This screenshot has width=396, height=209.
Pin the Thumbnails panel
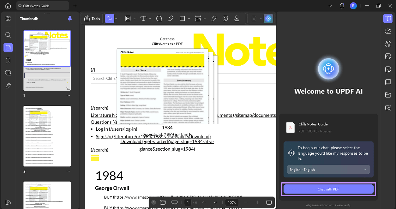click(x=69, y=18)
